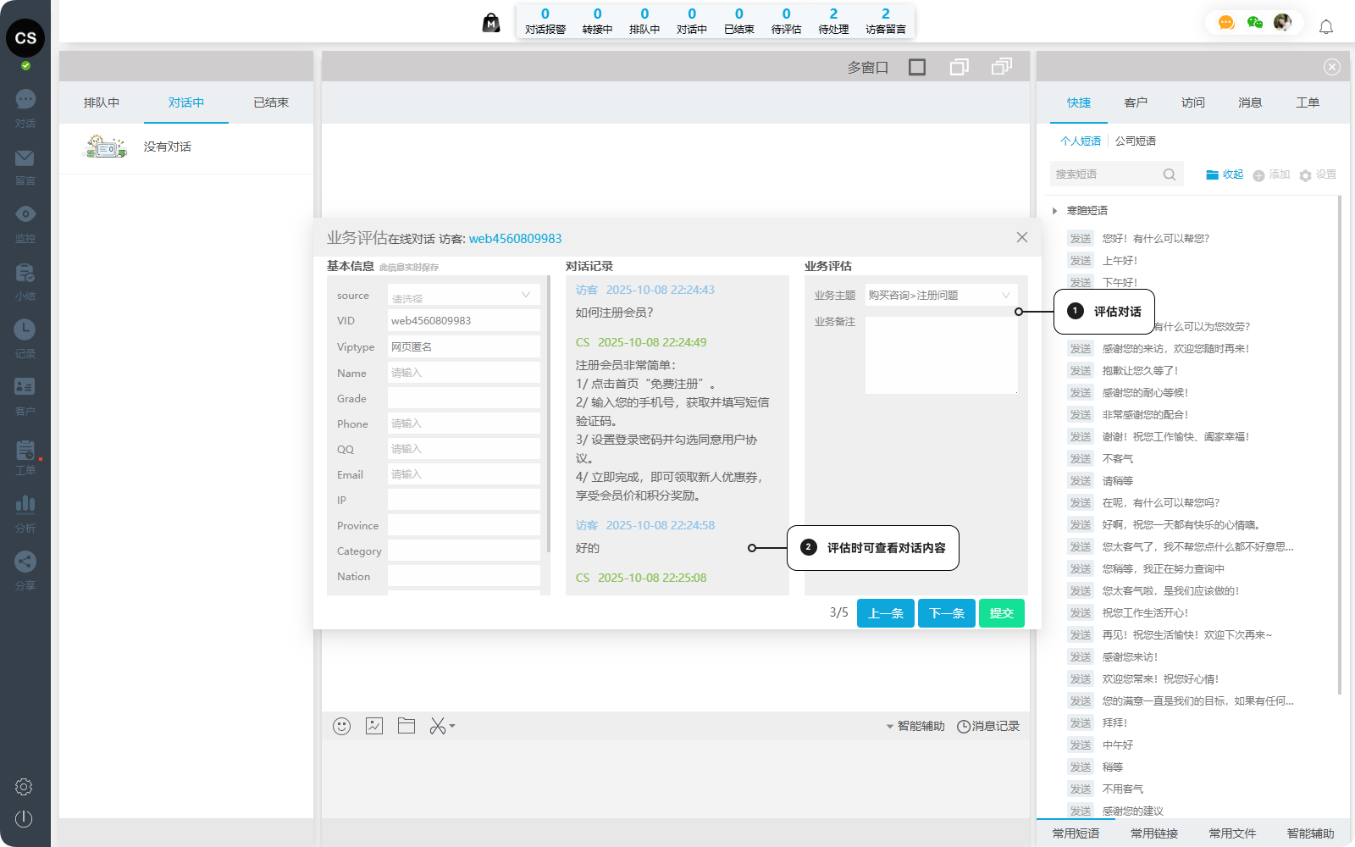
Task: Select single window layout icon
Action: 917,67
